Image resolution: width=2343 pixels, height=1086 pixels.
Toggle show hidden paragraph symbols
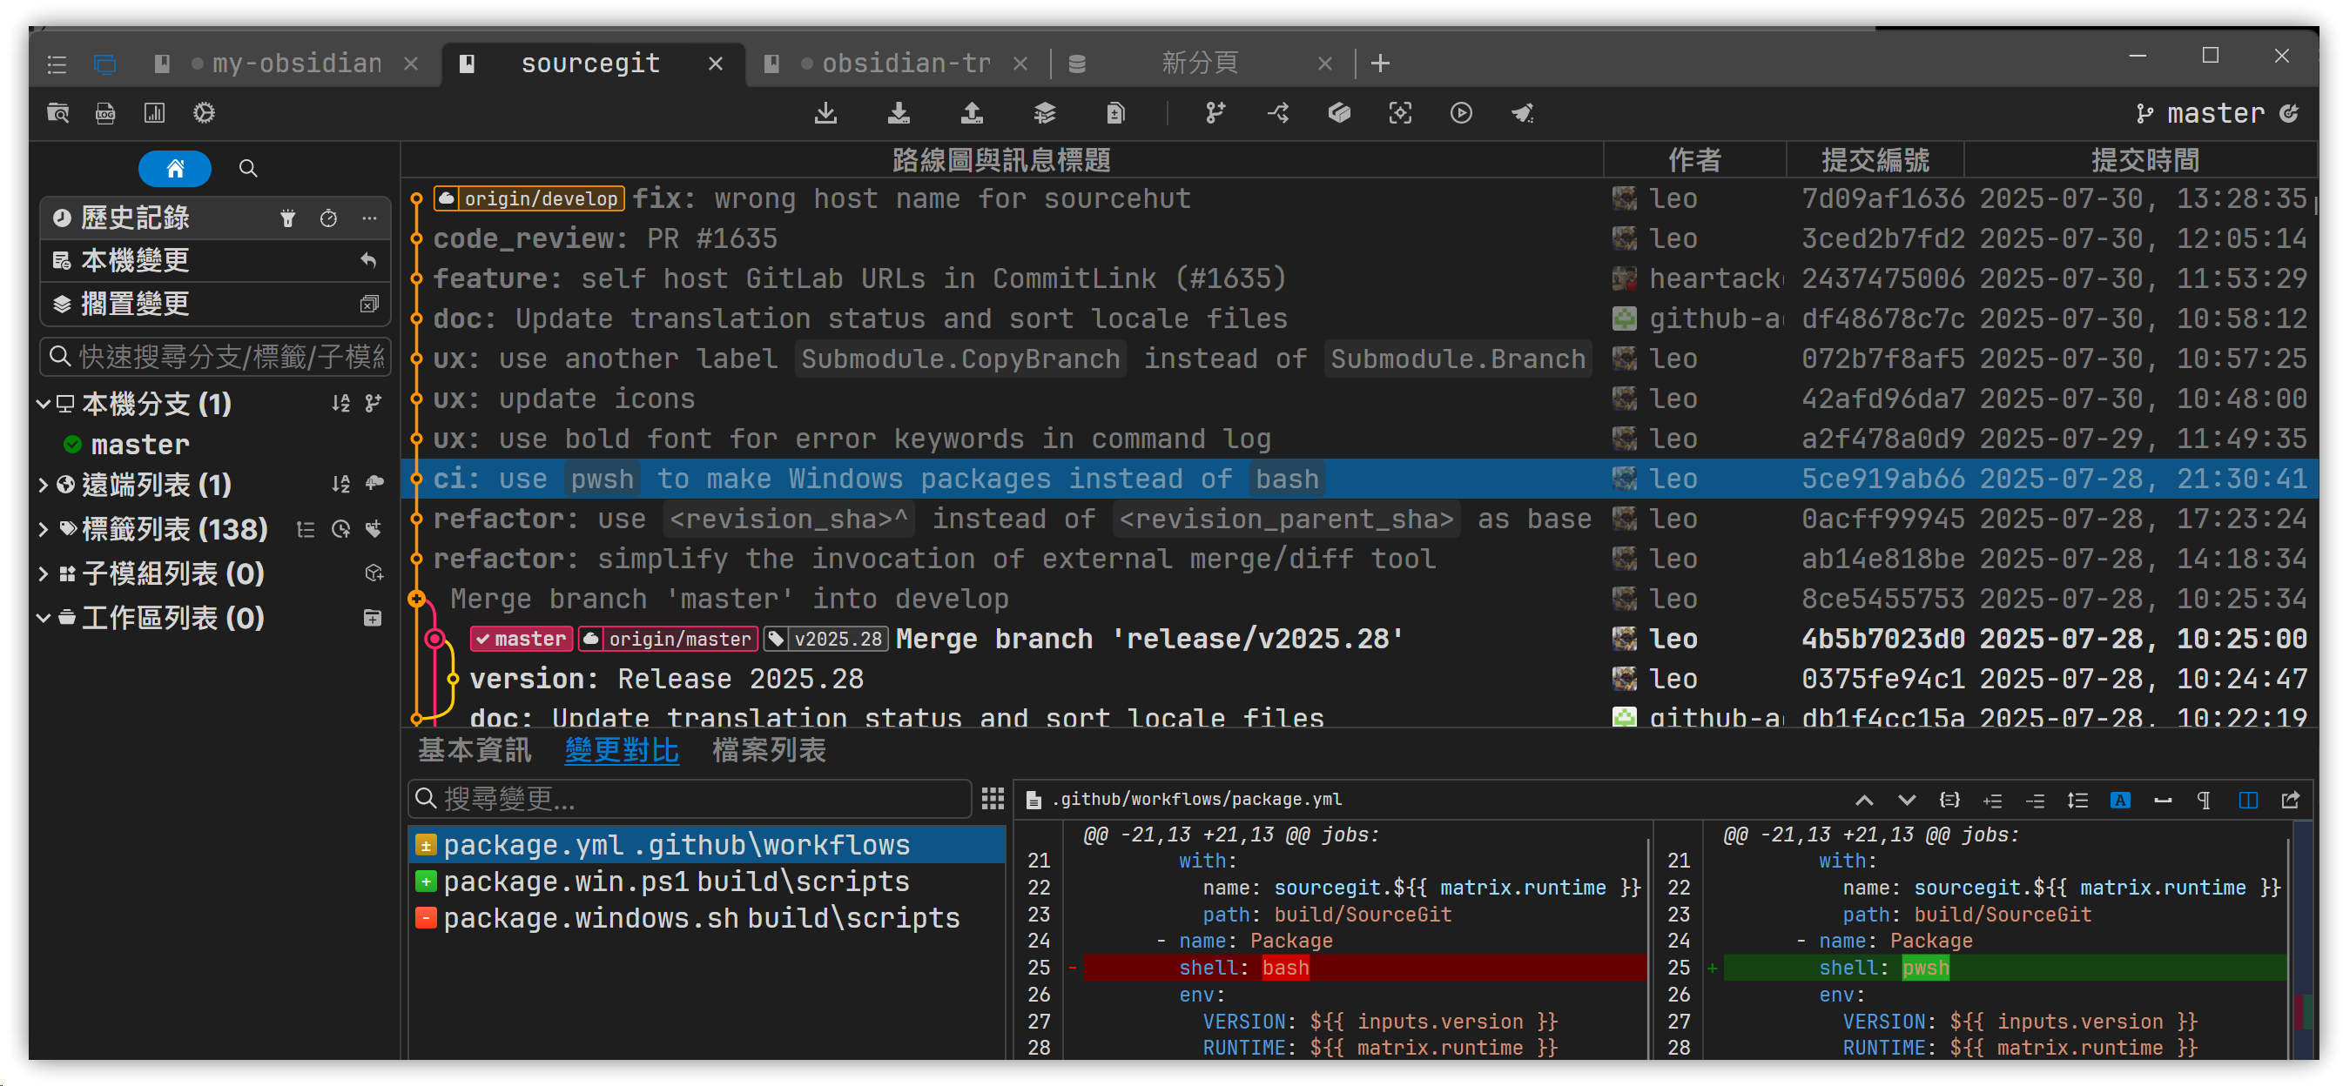click(x=2203, y=801)
